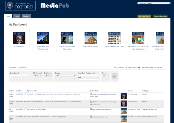Viewport: 174px width, 123px height.
Task: Click series thumbnail in Limits of collaboration row
Action: pyautogui.click(x=124, y=96)
